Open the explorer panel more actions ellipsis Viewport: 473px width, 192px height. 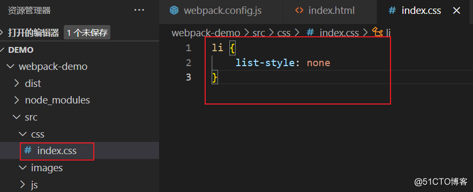click(139, 11)
